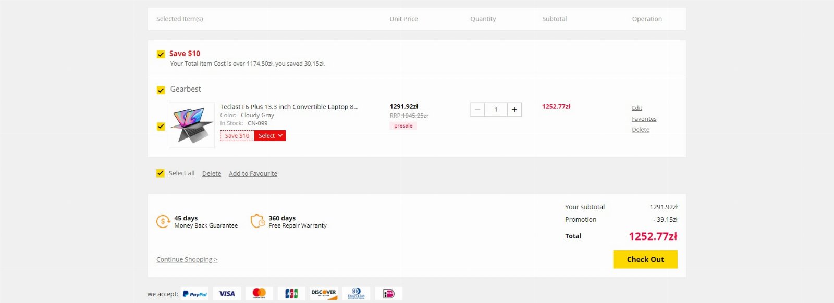Click the quantity input field

496,109
